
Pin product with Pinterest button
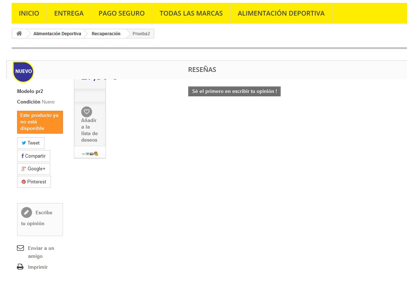(x=34, y=182)
